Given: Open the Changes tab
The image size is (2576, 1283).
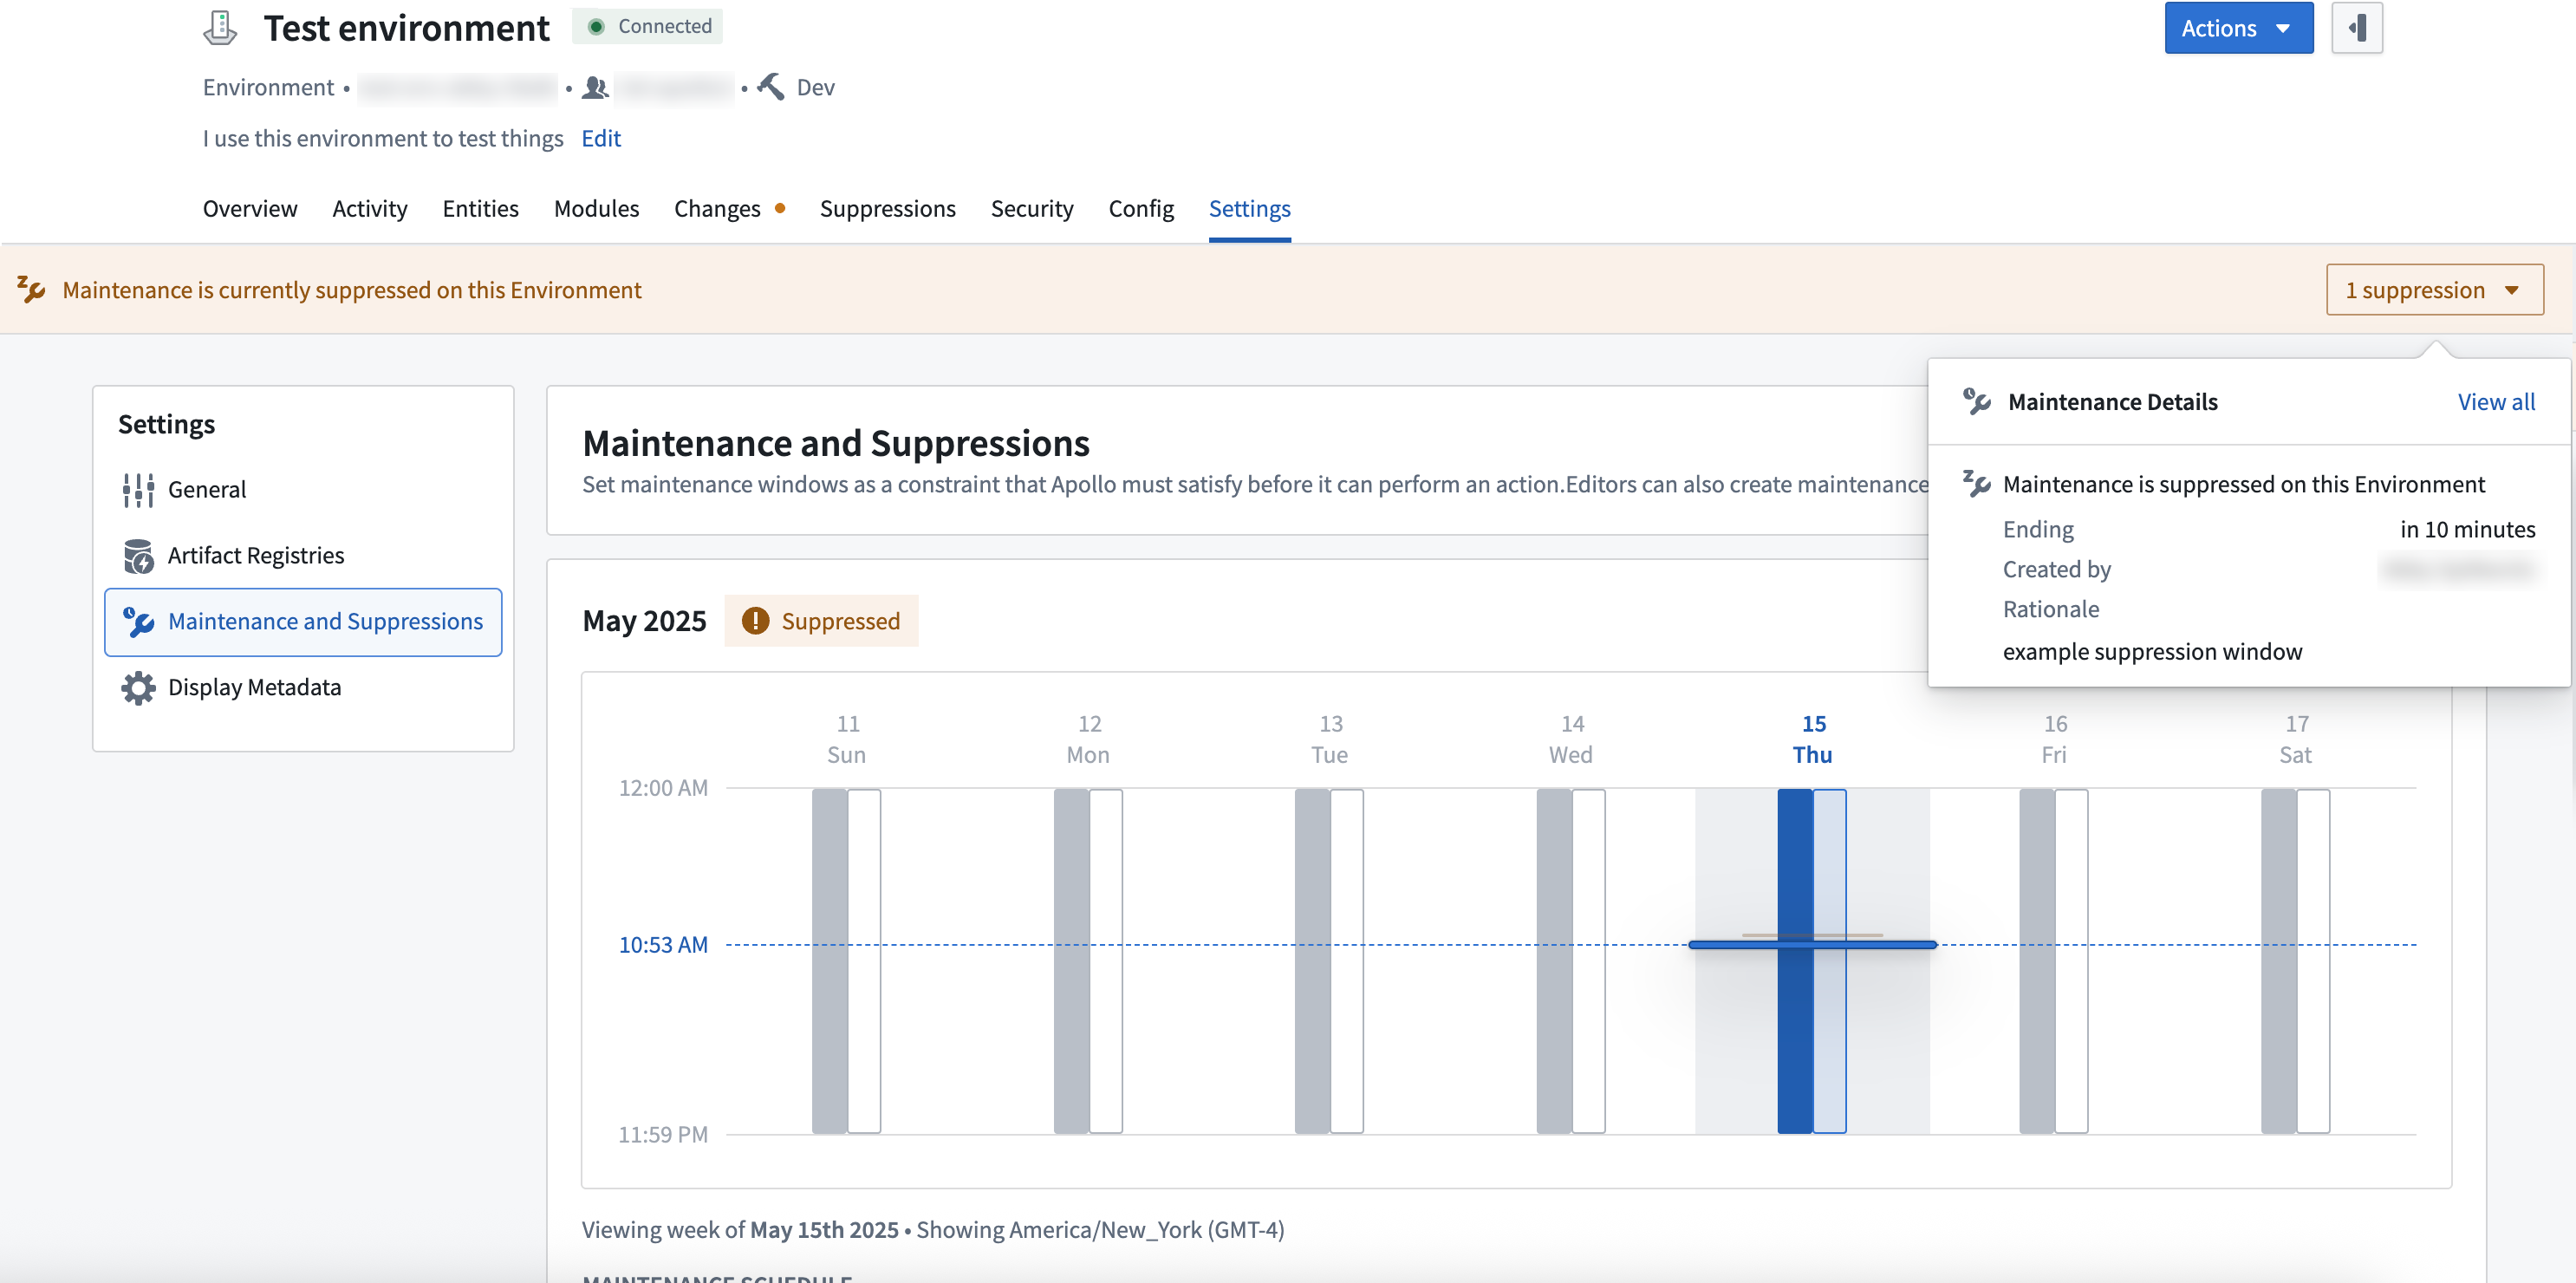Looking at the screenshot, I should 717,209.
